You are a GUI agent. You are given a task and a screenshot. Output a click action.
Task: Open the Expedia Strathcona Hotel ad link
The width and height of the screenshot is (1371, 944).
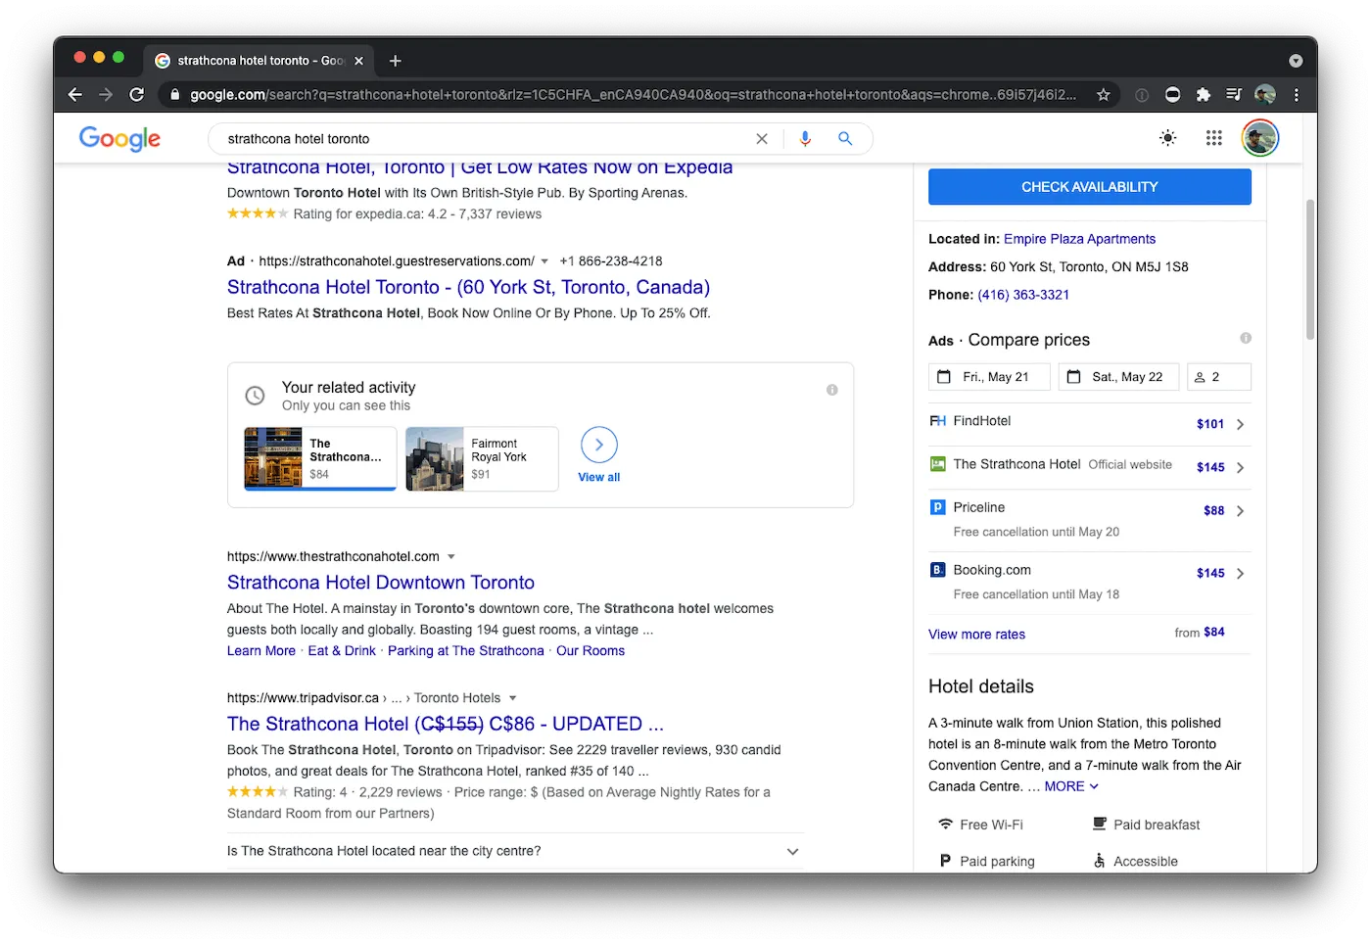tap(480, 168)
